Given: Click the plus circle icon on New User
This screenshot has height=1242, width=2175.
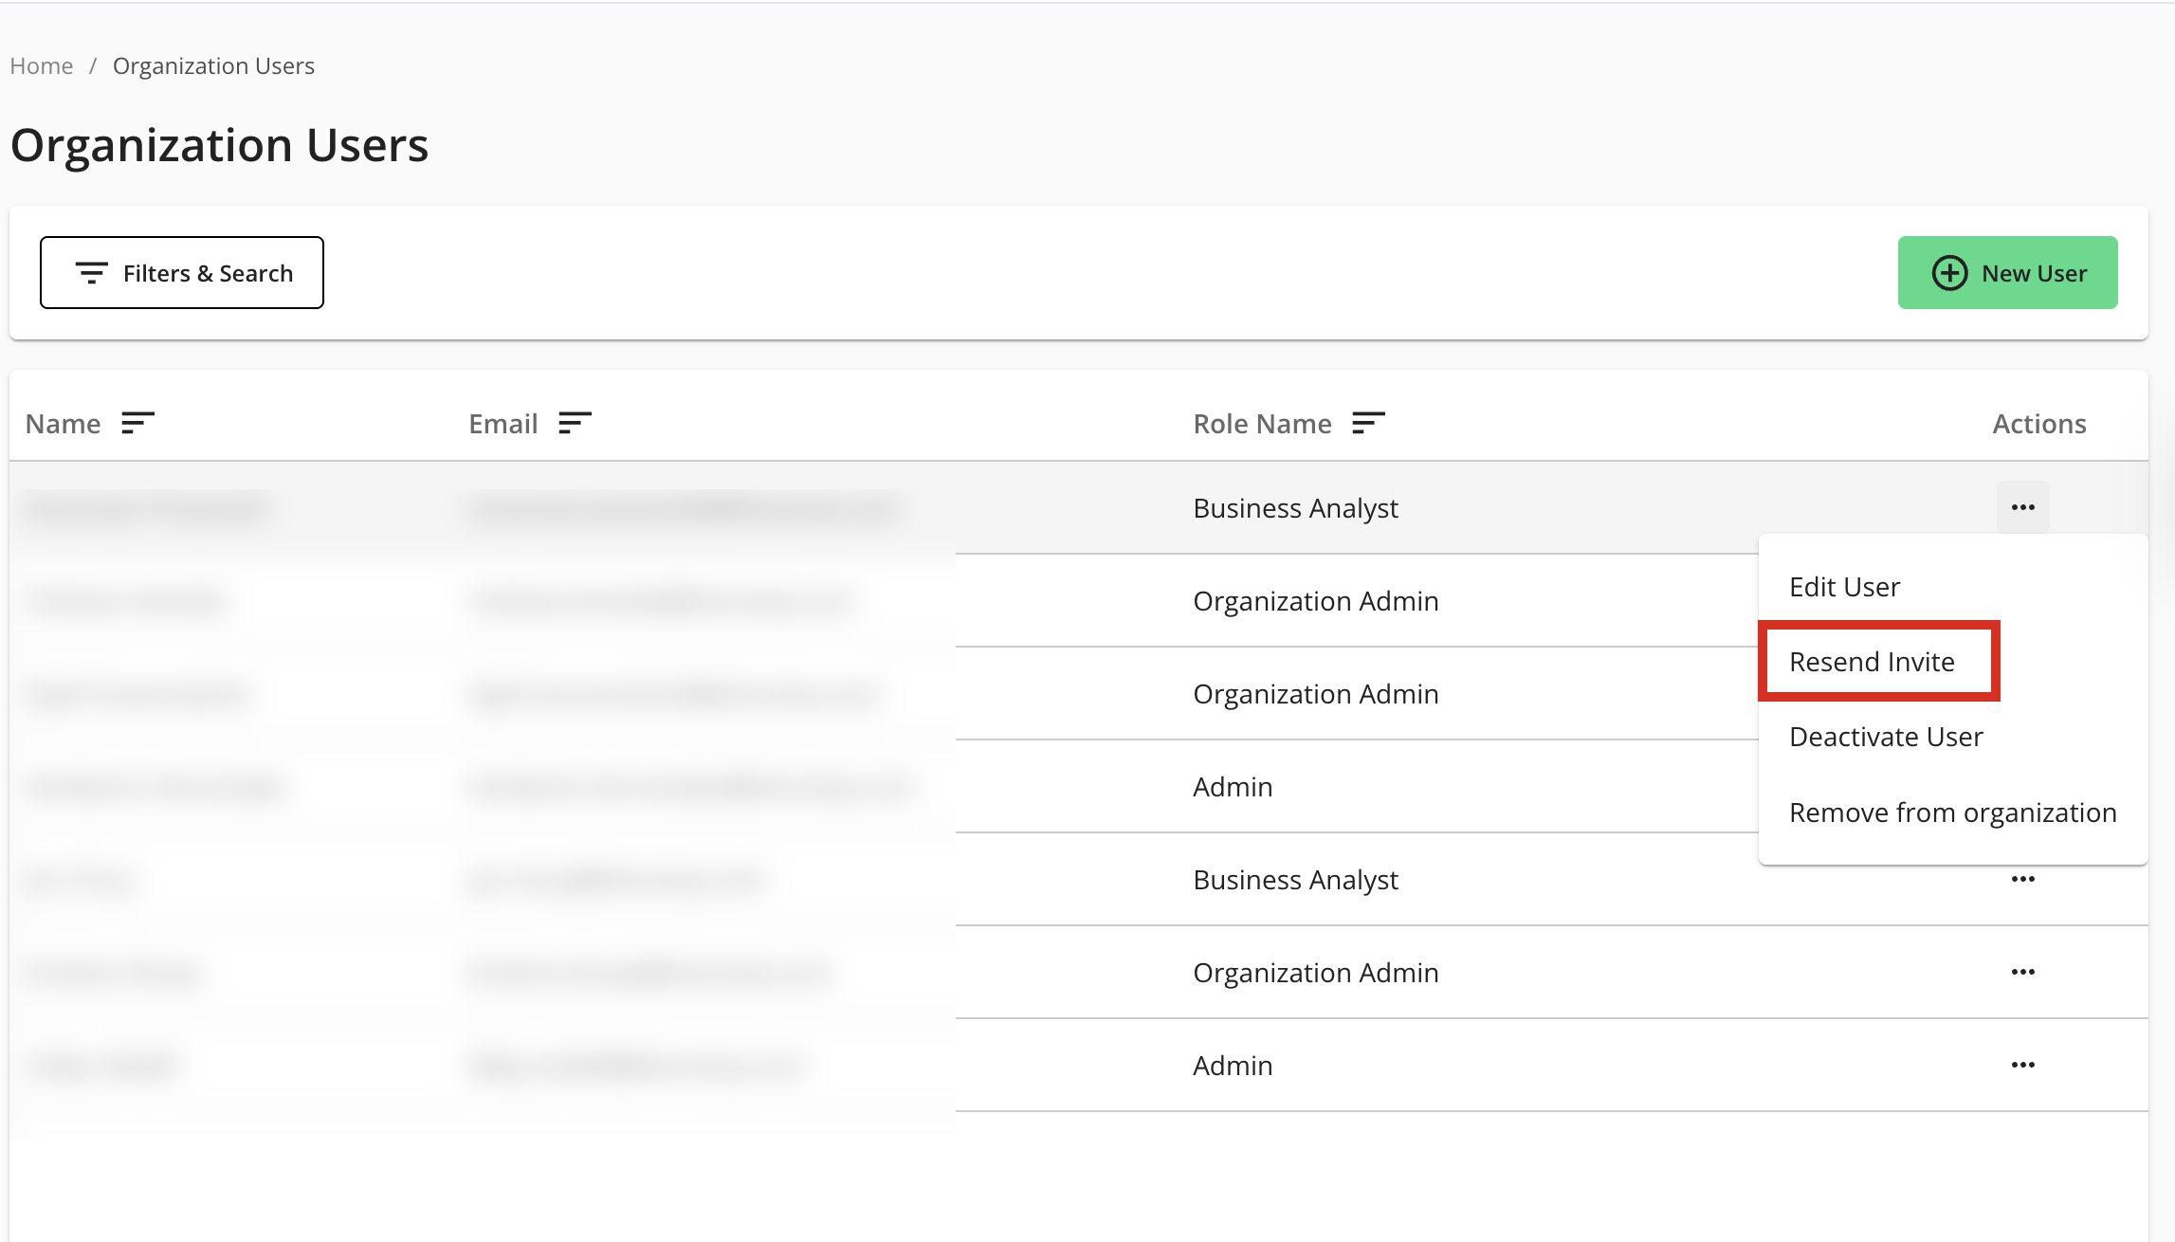Looking at the screenshot, I should tap(1949, 273).
